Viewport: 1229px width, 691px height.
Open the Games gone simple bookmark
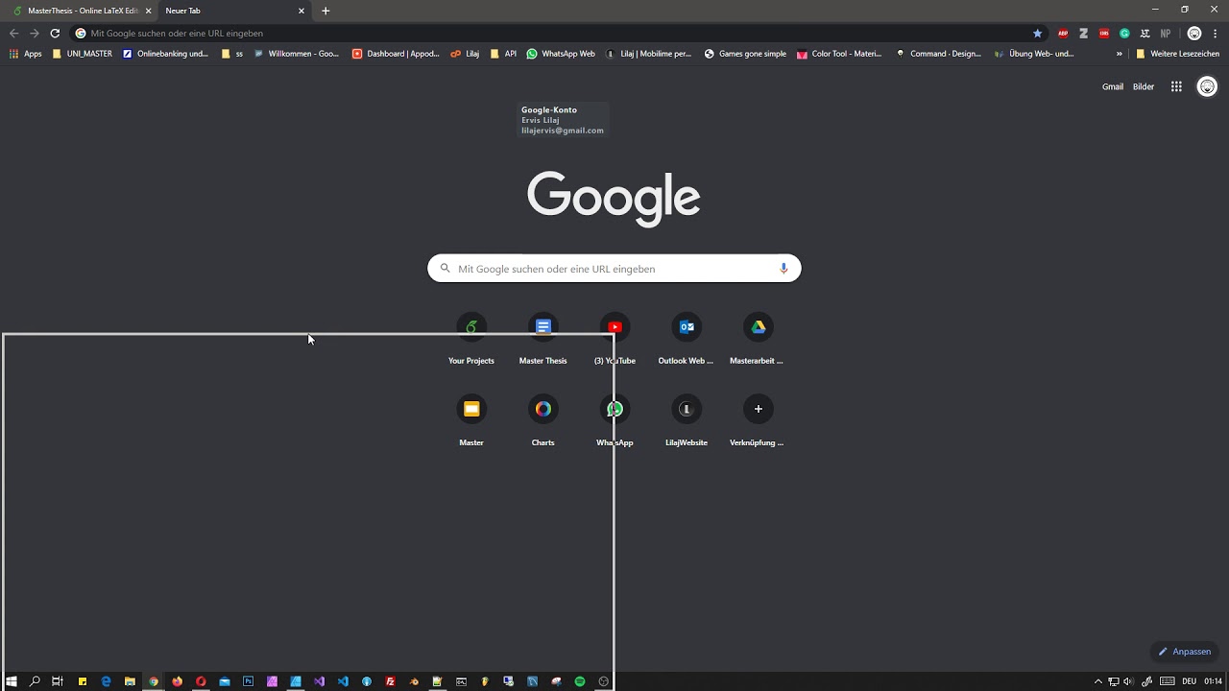(x=745, y=54)
